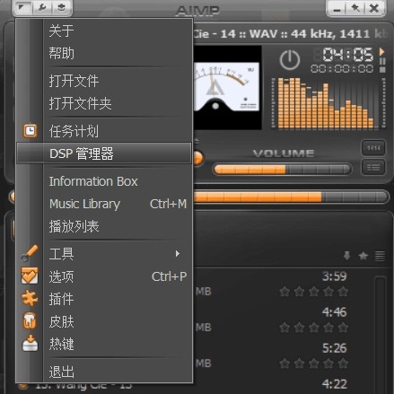
Task: Toggle the equalizer button right of VOLUME
Action: click(x=373, y=148)
